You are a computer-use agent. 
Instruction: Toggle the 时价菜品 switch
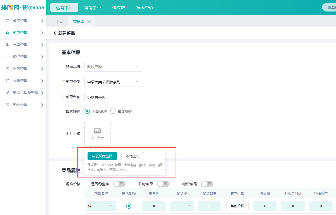[x=207, y=184]
